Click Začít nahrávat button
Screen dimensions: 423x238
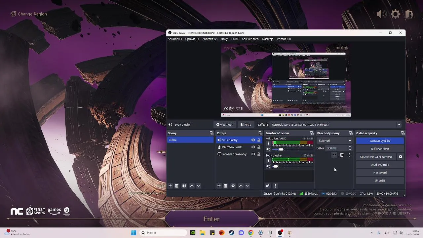380,149
